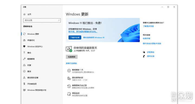
Task: Click the 传递优化 icon in sidebar
Action: click(24, 40)
